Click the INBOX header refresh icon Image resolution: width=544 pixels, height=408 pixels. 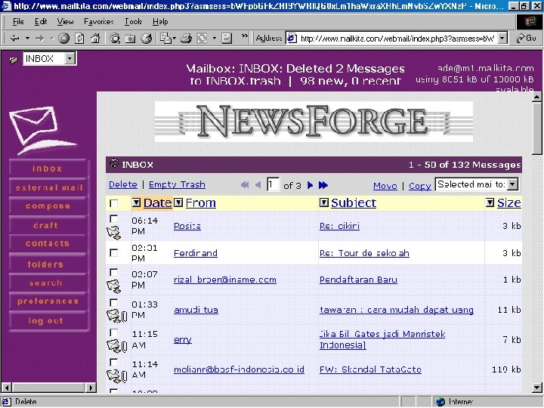click(x=114, y=163)
